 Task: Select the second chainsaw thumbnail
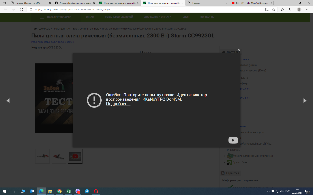coord(59,156)
